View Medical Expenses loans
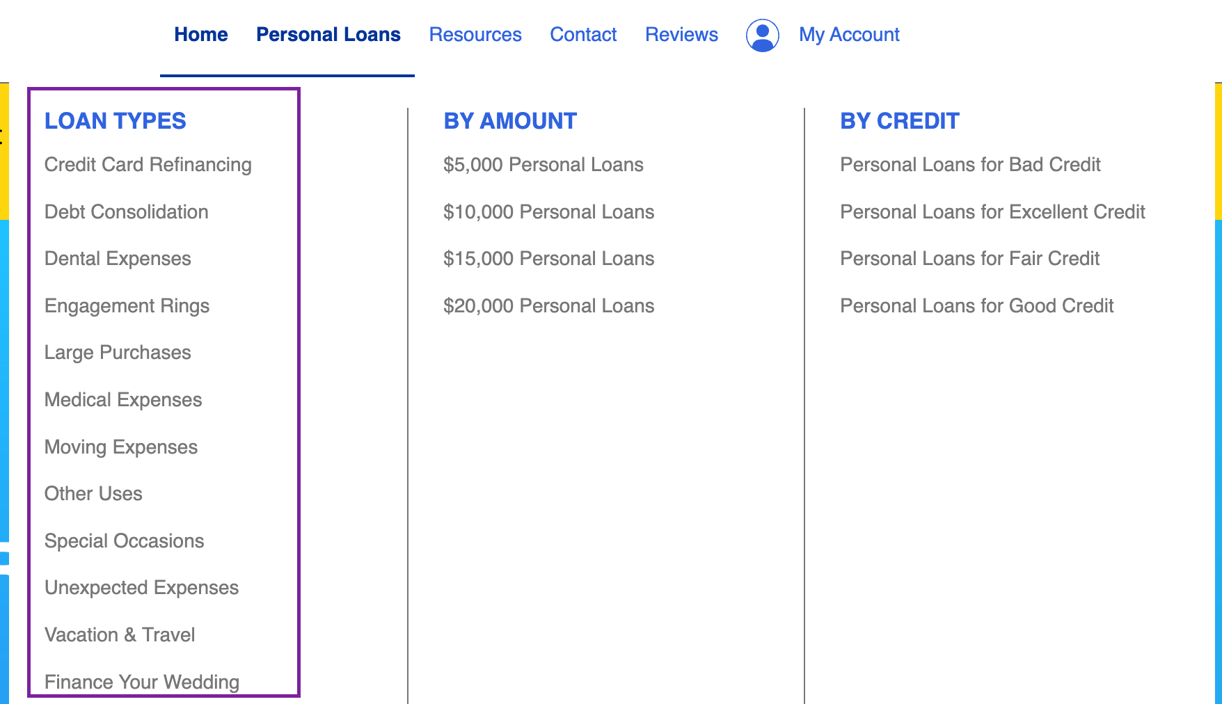Image resolution: width=1222 pixels, height=704 pixels. click(123, 399)
